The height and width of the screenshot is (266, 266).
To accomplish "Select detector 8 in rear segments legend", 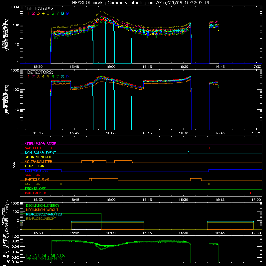I will click(63, 77).
